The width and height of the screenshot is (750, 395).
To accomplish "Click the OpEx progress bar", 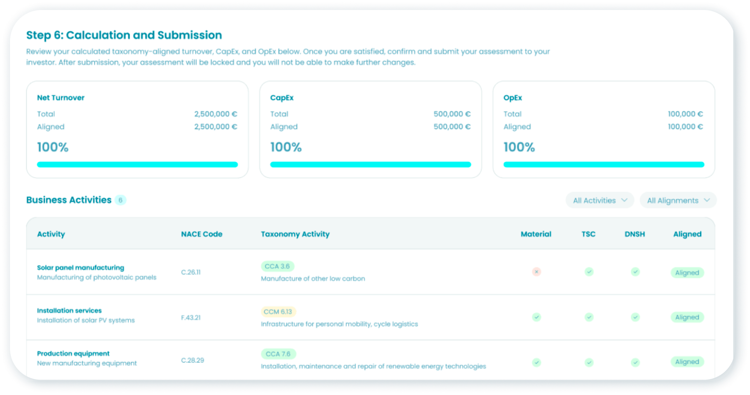I will 604,165.
